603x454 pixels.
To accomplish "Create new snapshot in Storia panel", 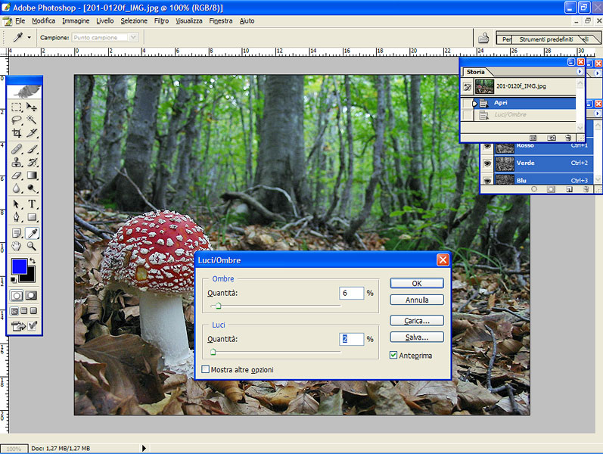I will pos(552,138).
